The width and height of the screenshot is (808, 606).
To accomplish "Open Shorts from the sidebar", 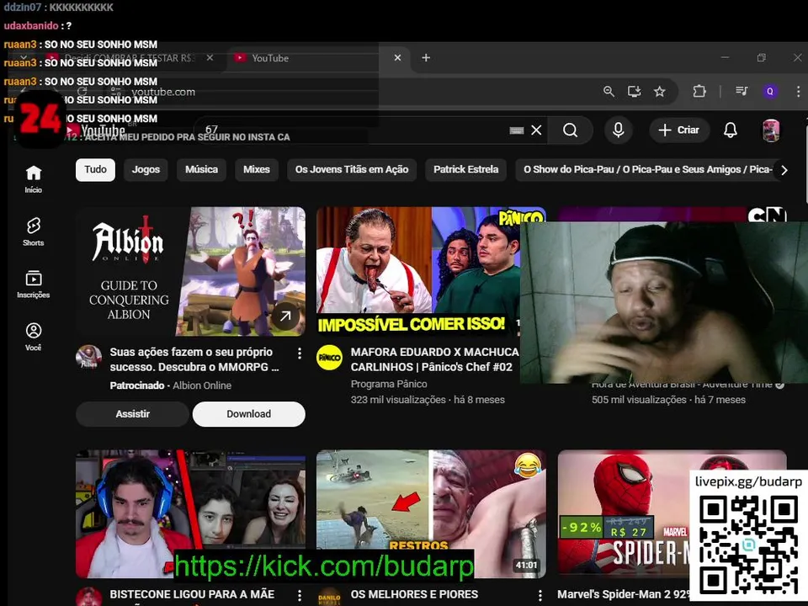I will coord(34,231).
